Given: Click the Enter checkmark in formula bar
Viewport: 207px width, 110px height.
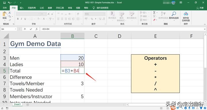Looking at the screenshot, I should [x=31, y=29].
